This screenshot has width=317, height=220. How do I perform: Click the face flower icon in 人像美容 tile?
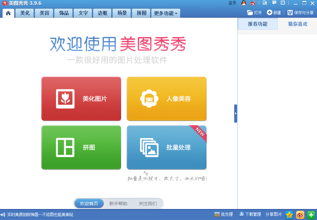(x=149, y=99)
